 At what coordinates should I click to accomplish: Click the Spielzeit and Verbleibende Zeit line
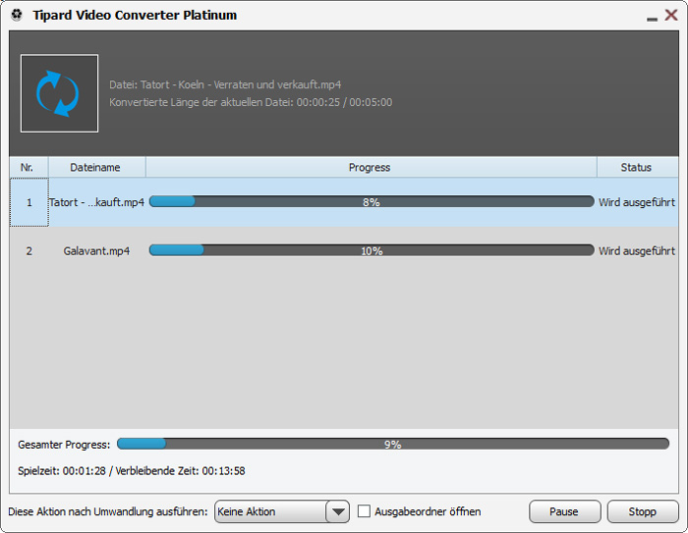[131, 471]
